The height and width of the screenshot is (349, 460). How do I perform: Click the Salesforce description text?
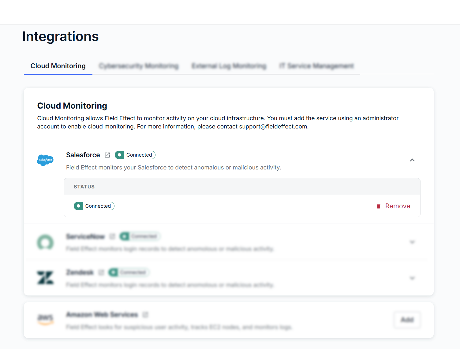click(x=174, y=168)
